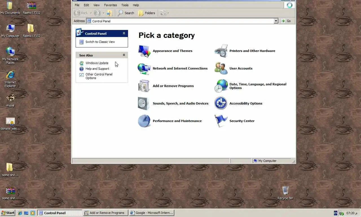Open the Network and Internet Connections icon

(144, 68)
